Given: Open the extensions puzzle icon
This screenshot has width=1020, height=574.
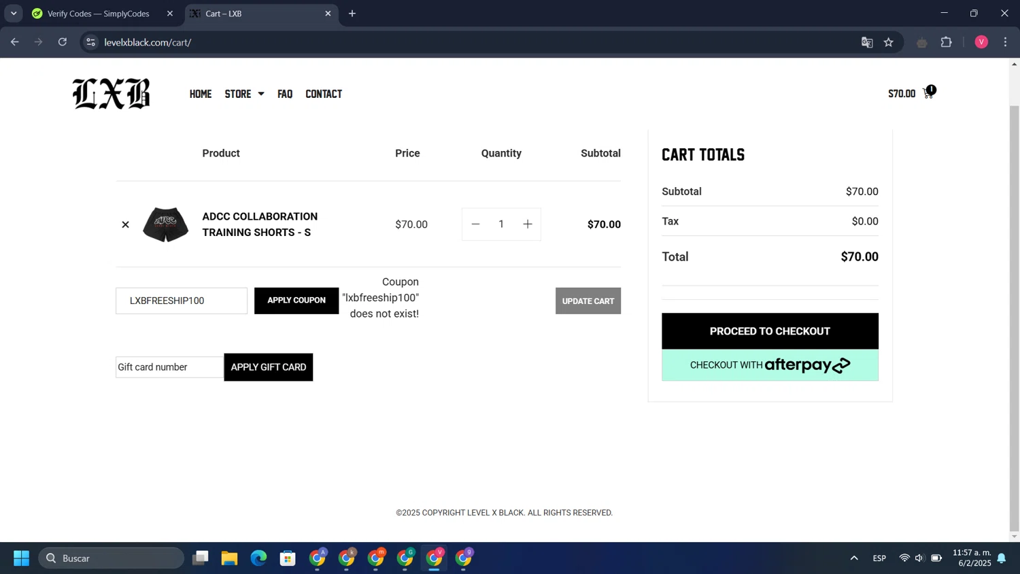Looking at the screenshot, I should [x=946, y=42].
